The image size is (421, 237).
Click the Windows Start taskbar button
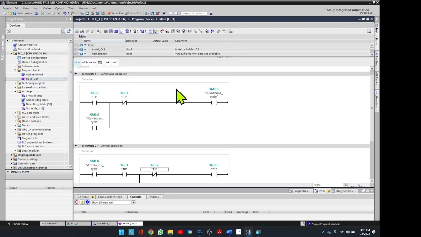pos(121,232)
